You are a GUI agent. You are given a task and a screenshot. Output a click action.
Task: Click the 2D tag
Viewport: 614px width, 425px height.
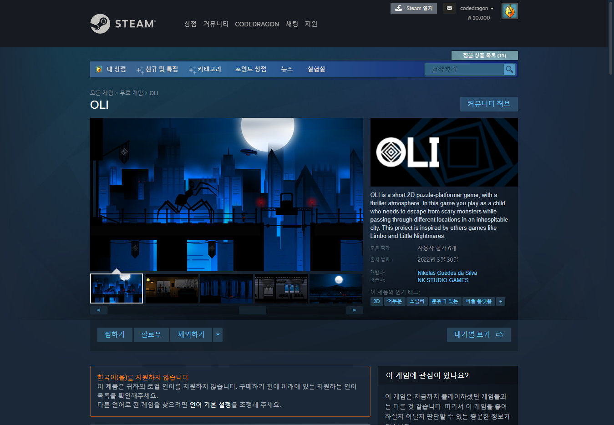coord(376,301)
